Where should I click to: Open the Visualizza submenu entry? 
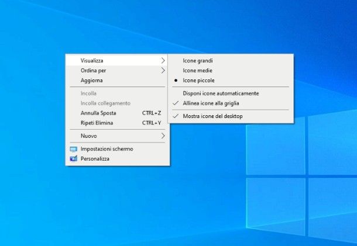pyautogui.click(x=117, y=60)
